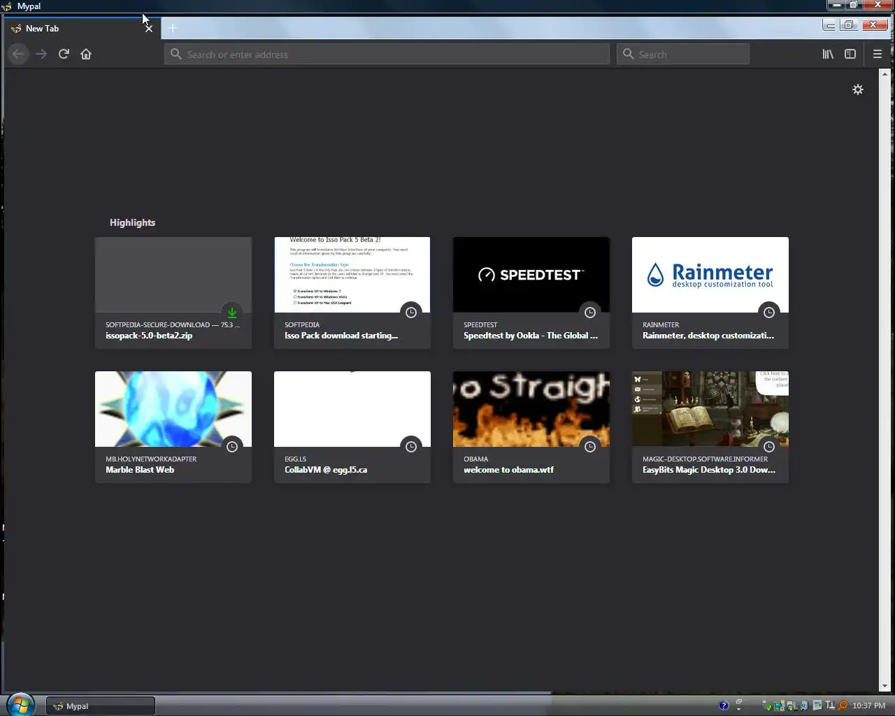This screenshot has width=895, height=716.
Task: Open New Tab page settings gear
Action: click(x=858, y=89)
